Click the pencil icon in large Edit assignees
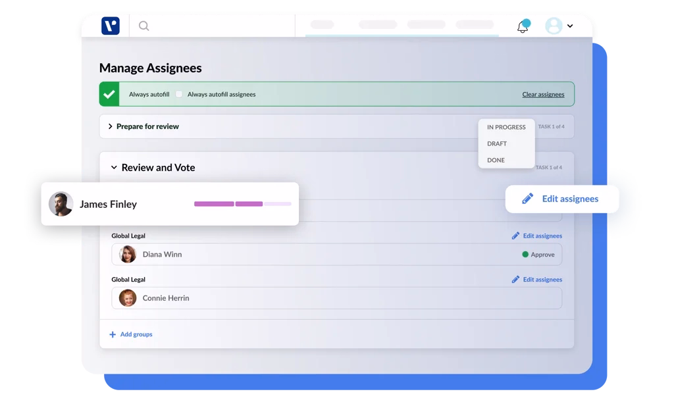 pos(527,199)
